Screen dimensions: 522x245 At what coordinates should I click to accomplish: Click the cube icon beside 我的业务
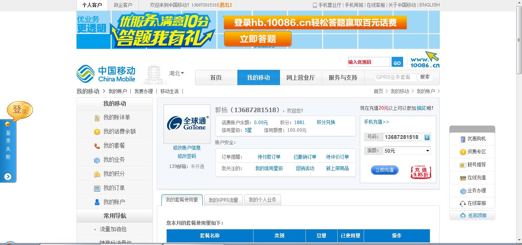point(97,160)
